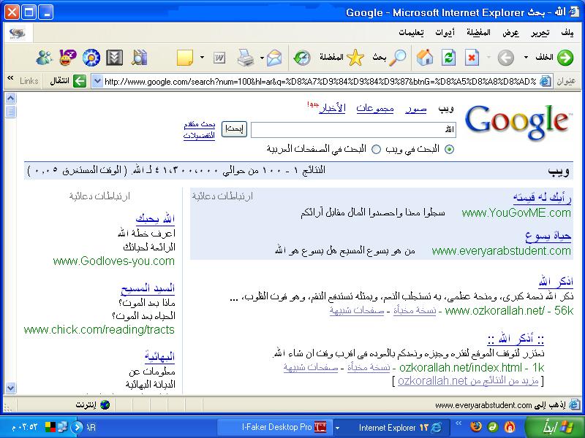The height and width of the screenshot is (438, 585).
Task: Open the بحث متقدم advanced search link
Action: tap(200, 124)
